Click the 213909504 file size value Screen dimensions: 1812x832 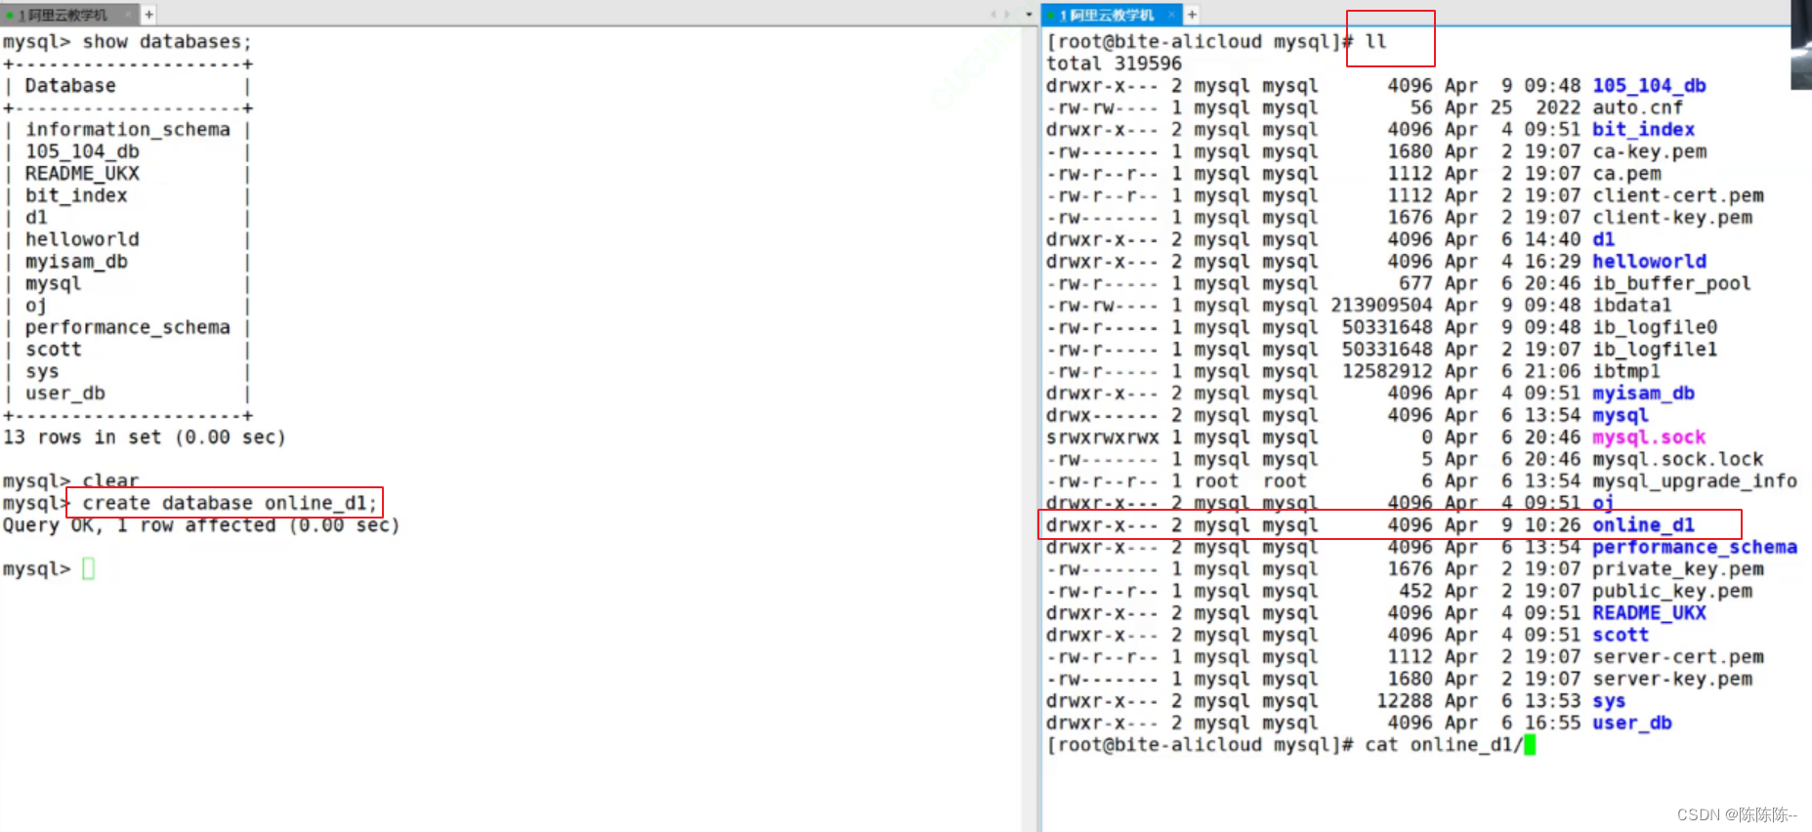[x=1381, y=306]
